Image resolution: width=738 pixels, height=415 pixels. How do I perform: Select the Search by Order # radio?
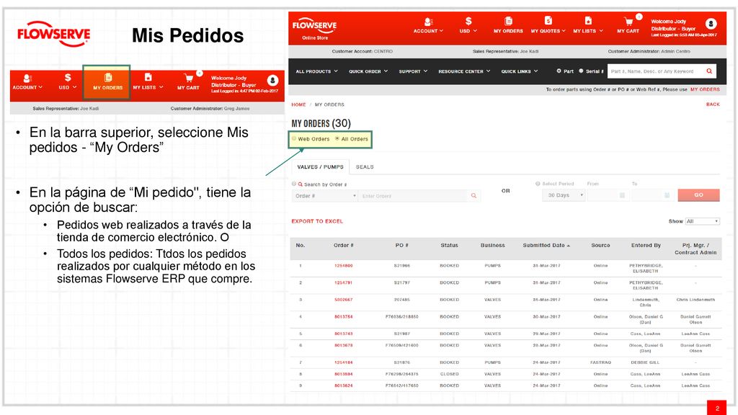tap(294, 184)
